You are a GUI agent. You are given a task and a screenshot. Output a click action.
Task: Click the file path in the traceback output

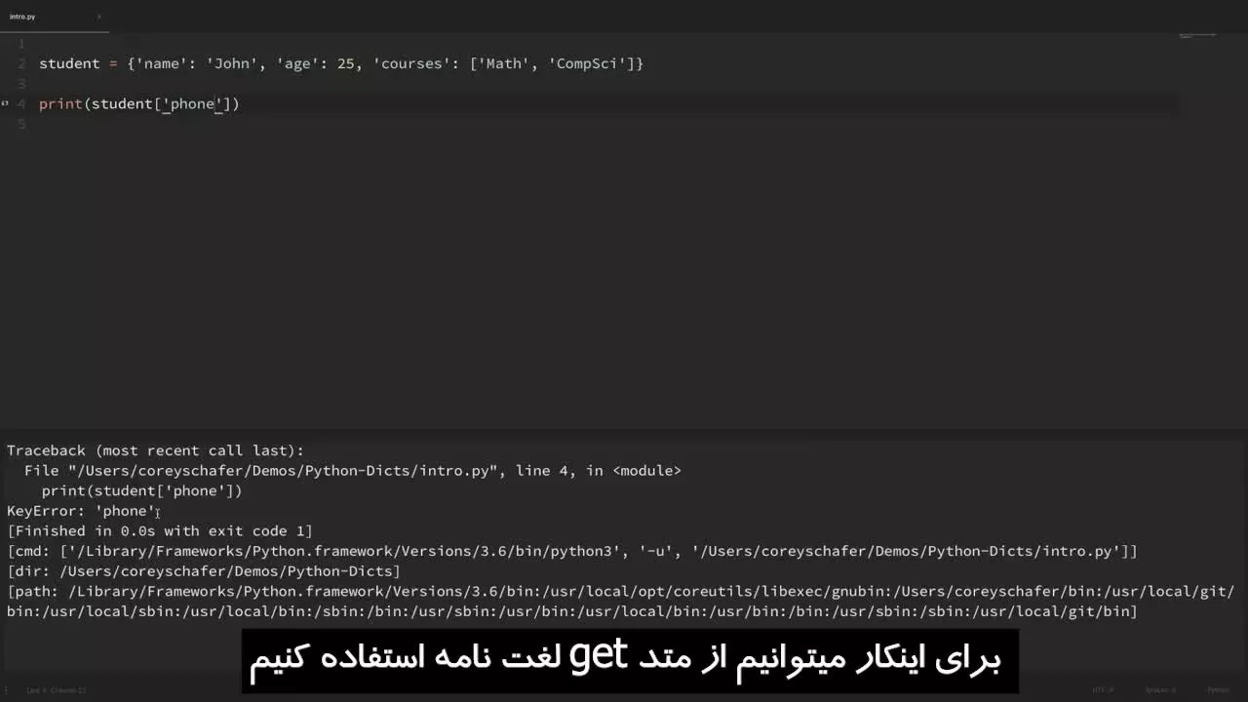[283, 471]
